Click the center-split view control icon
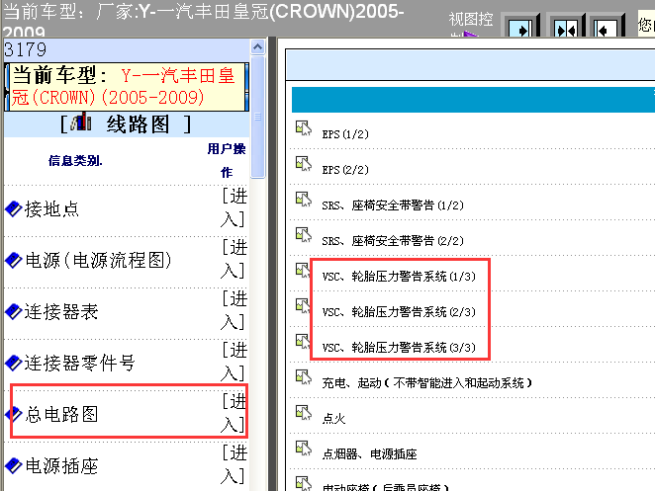Screen dimensions: 655x491 (x=565, y=28)
